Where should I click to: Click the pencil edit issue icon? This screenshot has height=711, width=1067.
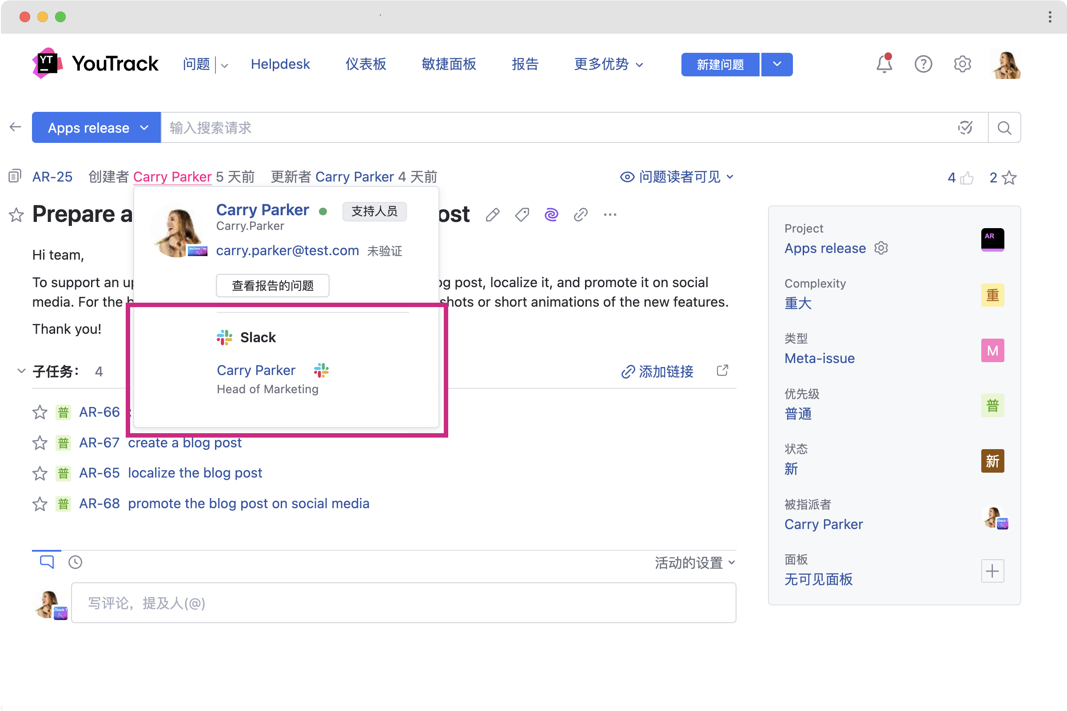pos(493,214)
